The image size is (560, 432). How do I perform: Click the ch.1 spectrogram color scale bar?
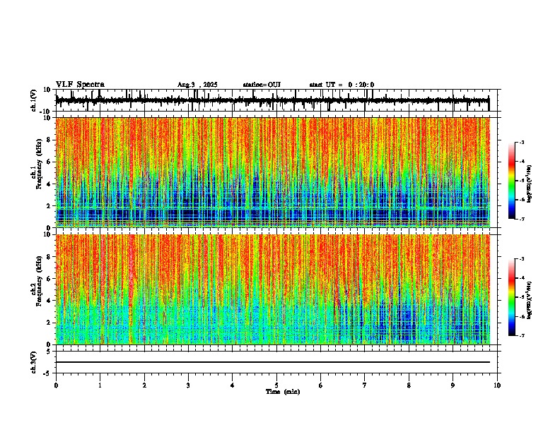tap(512, 181)
